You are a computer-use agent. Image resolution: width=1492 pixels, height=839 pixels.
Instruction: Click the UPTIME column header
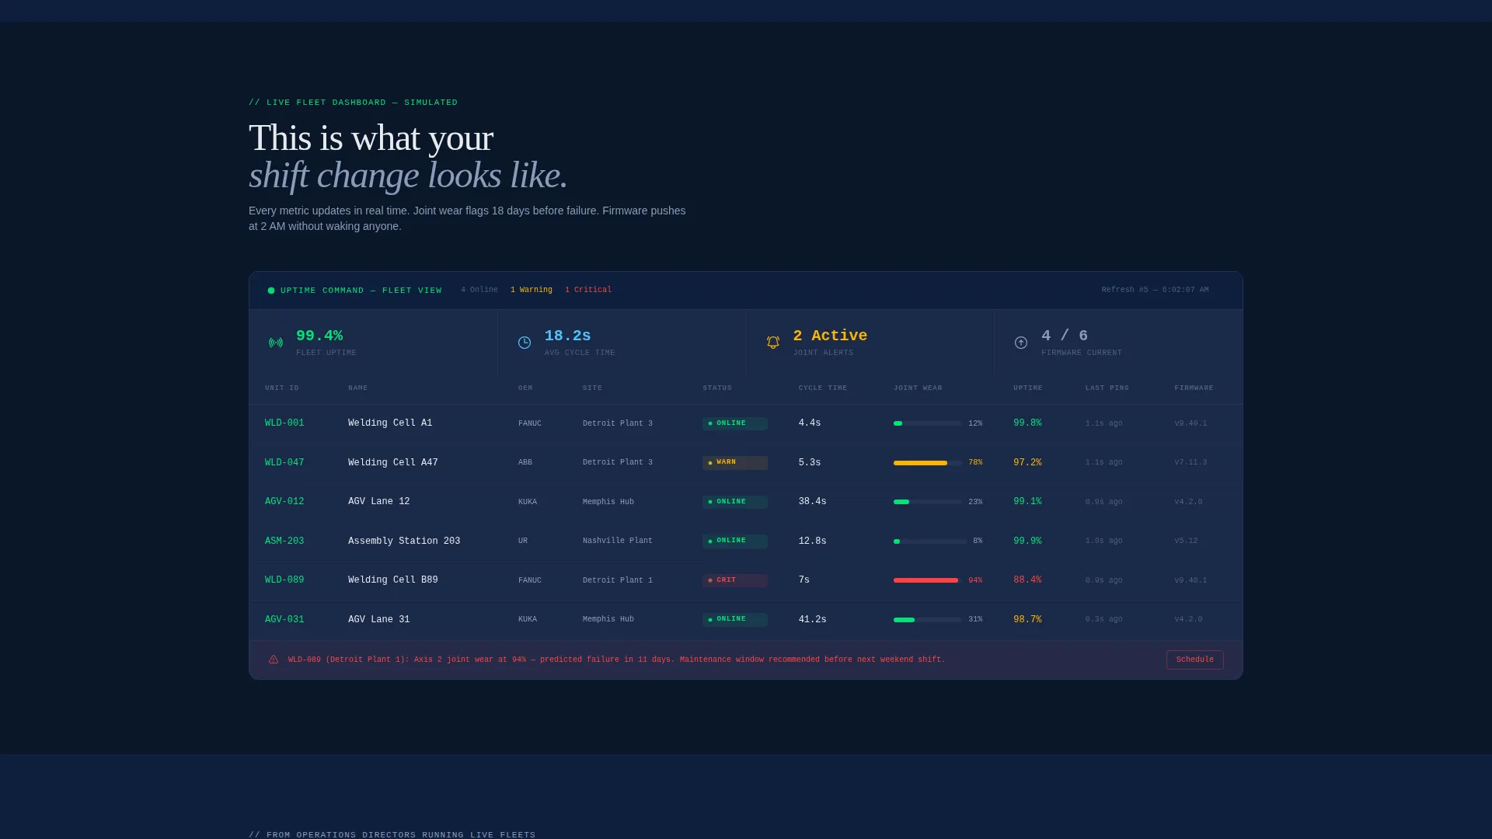1028,388
